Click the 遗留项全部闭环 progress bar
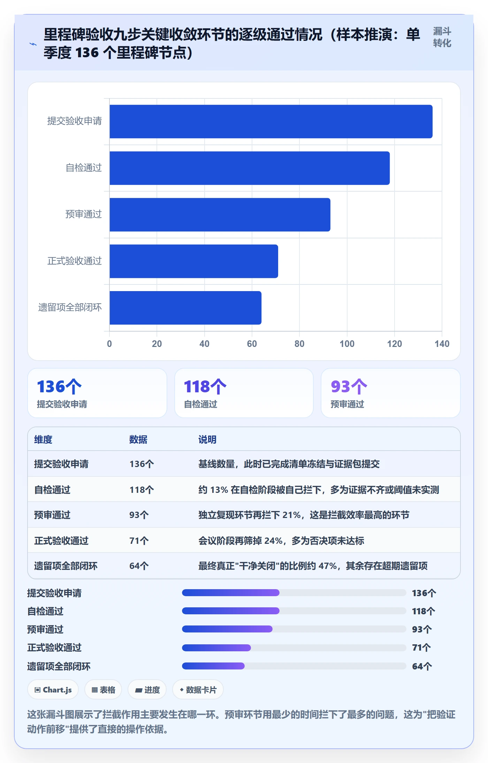 [294, 666]
